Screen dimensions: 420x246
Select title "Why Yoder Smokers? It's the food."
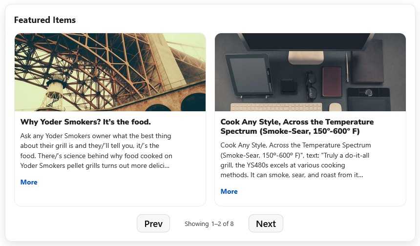(86, 122)
